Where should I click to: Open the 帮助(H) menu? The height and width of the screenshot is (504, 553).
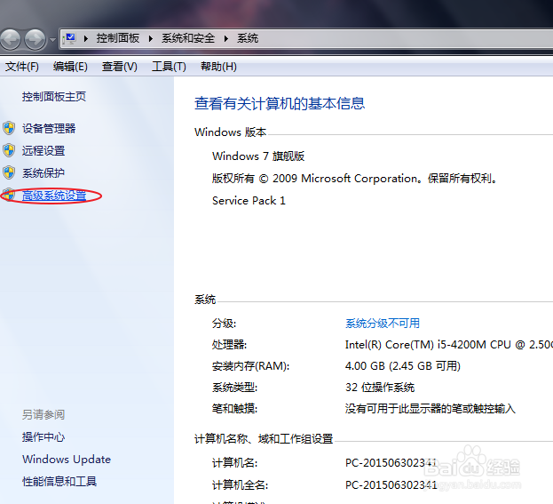tap(218, 67)
